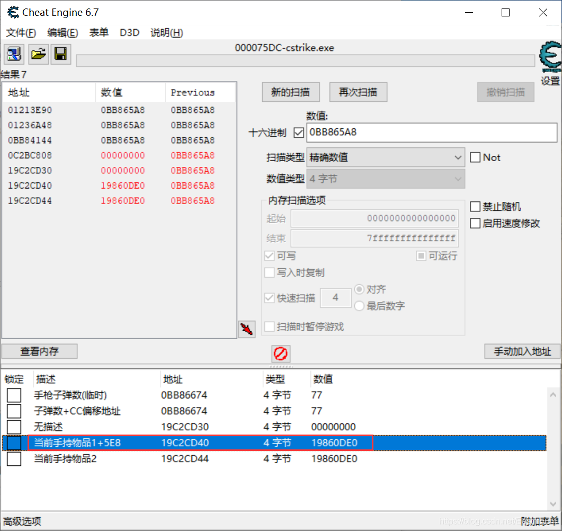Toggle the 可写 writable checkbox
The image size is (562, 531).
[x=269, y=255]
